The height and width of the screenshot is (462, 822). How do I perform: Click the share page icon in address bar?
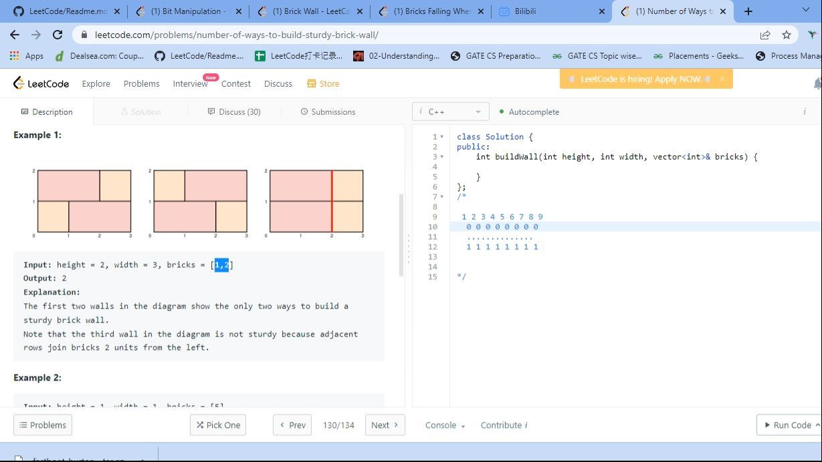765,35
